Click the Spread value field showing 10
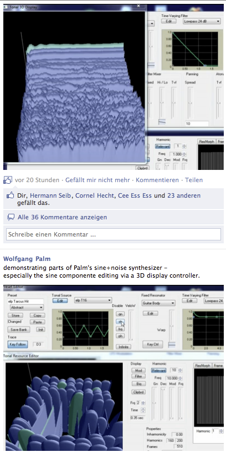Image resolution: width=226 pixels, height=452 pixels. coord(197,124)
